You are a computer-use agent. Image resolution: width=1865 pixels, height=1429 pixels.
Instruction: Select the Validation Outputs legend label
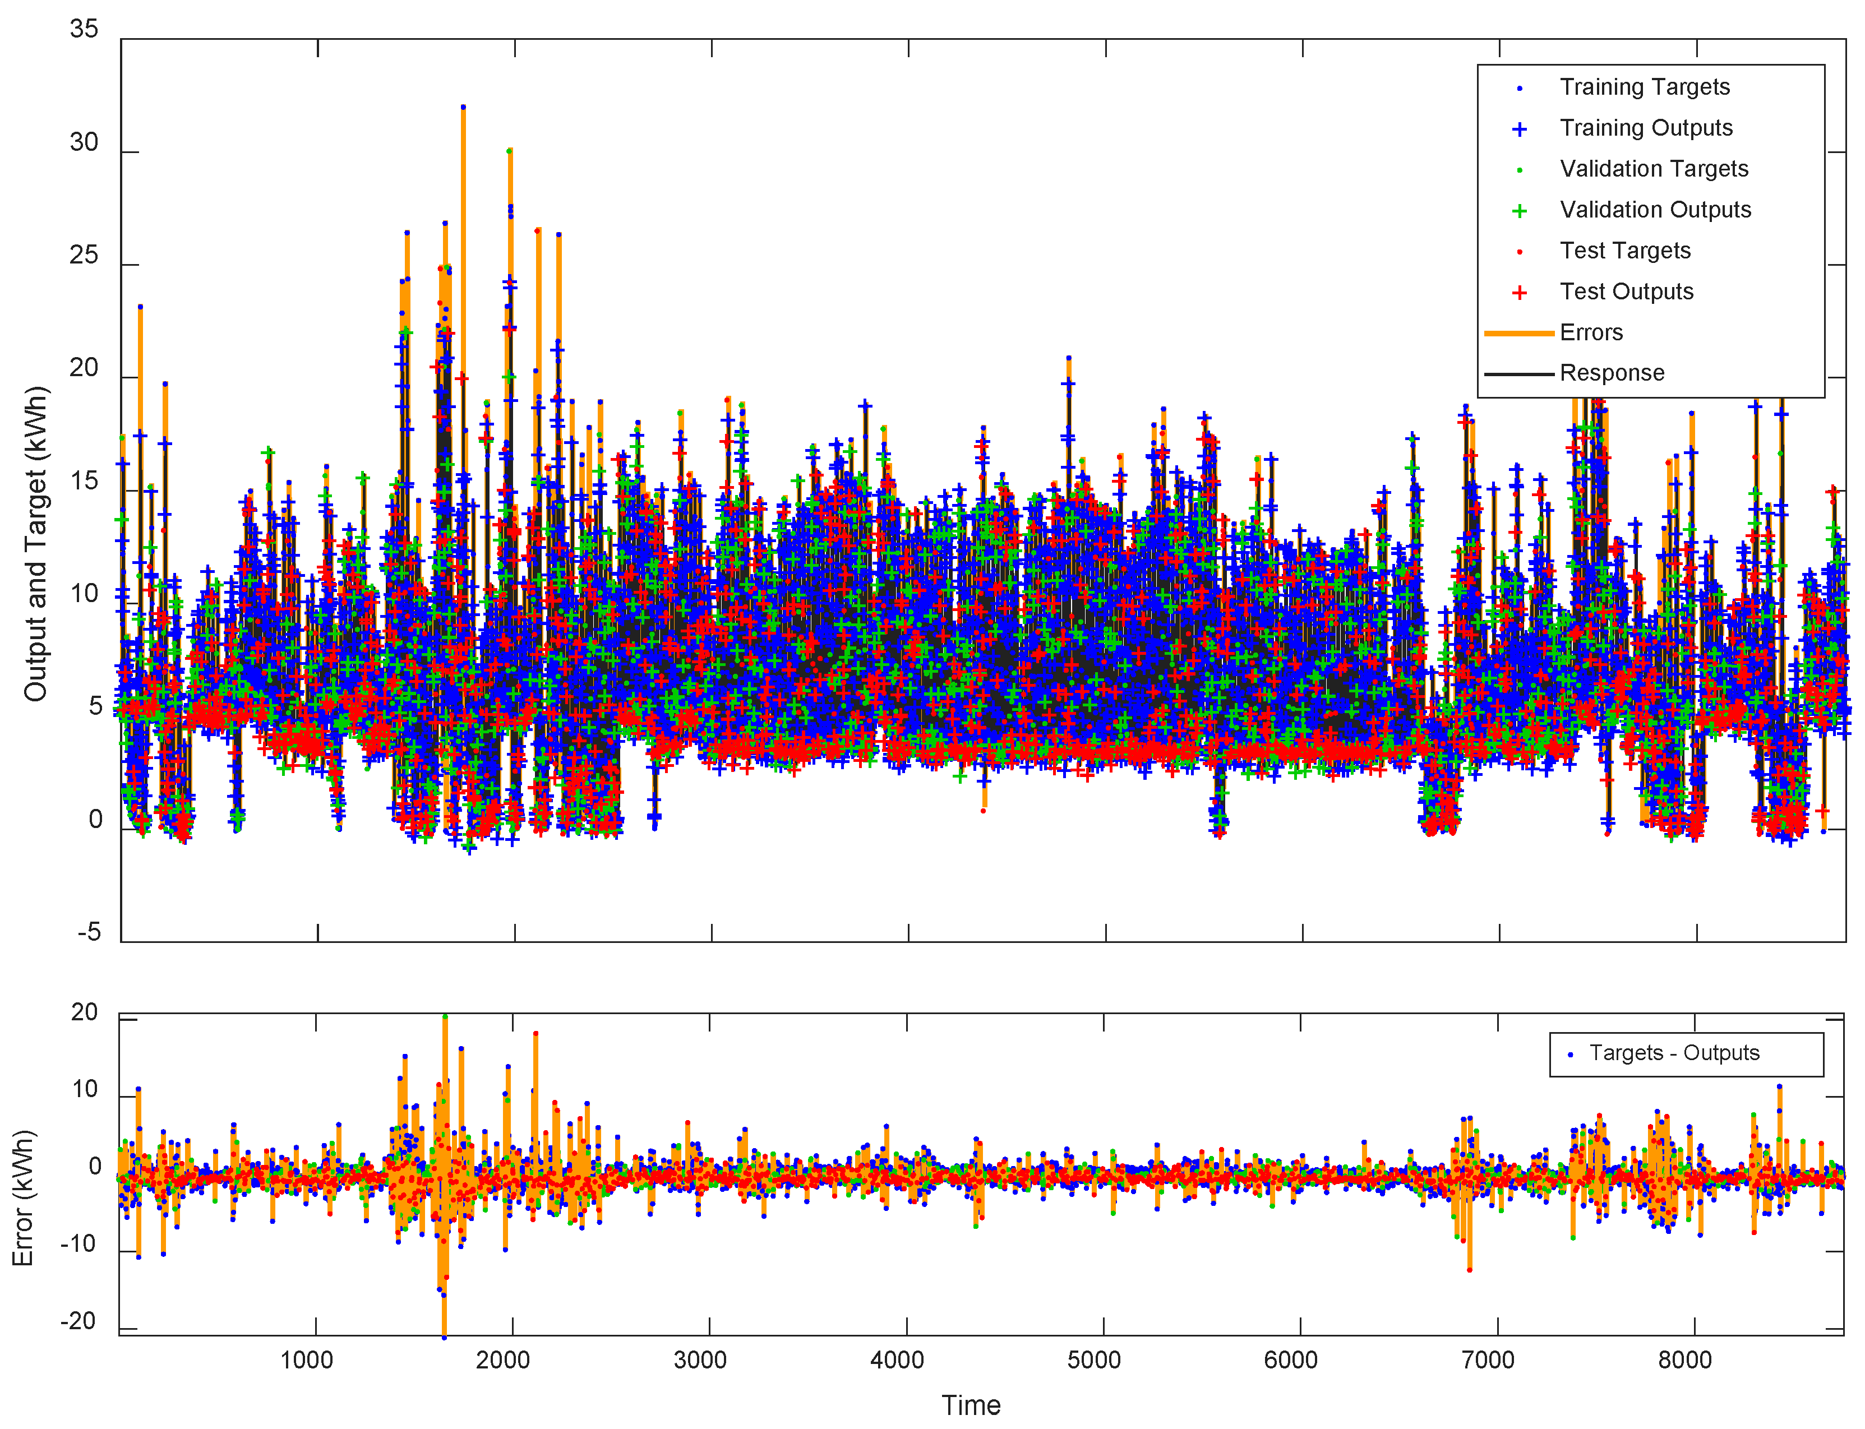tap(1655, 209)
